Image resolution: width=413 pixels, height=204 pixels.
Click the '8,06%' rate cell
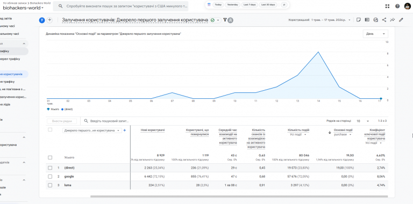click(x=381, y=177)
